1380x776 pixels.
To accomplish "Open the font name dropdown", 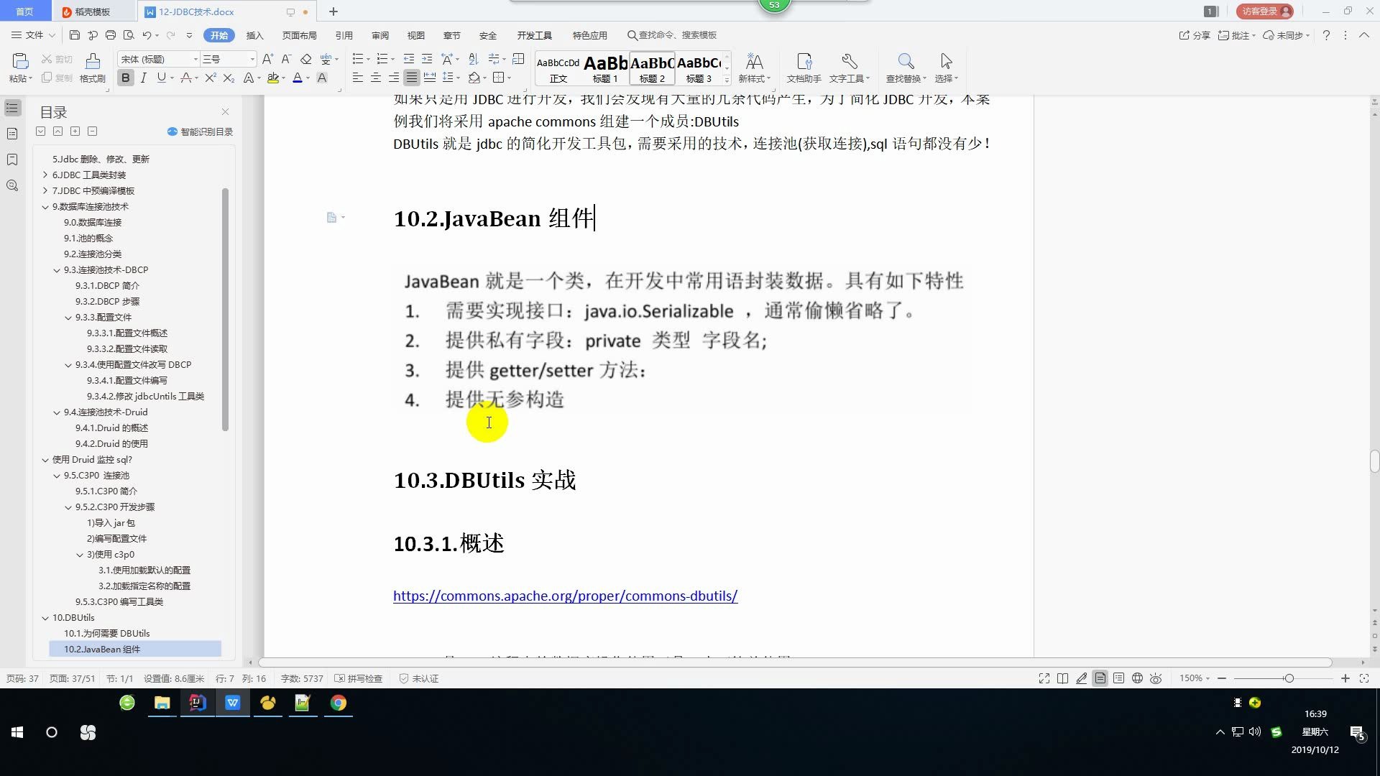I will (195, 59).
